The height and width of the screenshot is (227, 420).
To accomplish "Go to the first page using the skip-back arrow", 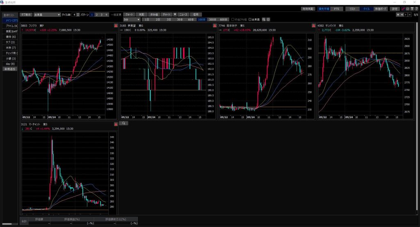I will click(398, 15).
